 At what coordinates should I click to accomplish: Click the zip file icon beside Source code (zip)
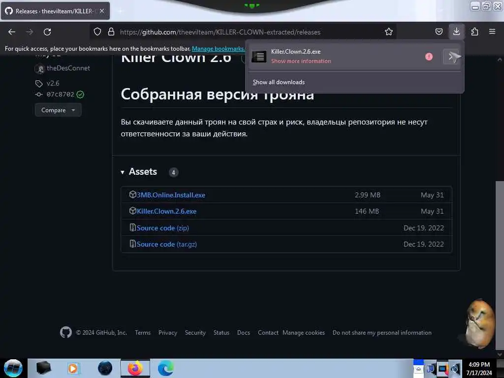click(132, 227)
